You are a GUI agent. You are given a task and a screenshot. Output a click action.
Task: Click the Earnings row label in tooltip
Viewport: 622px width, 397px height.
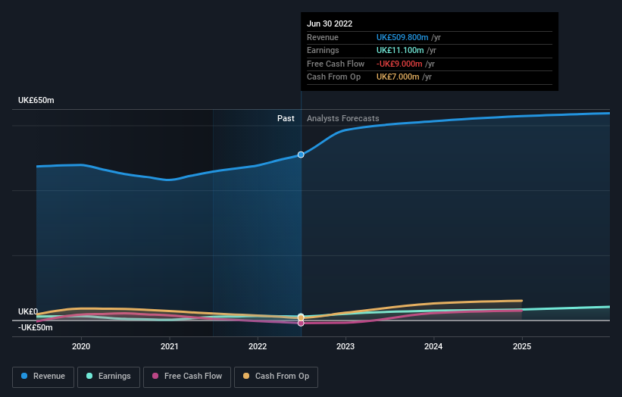[323, 50]
